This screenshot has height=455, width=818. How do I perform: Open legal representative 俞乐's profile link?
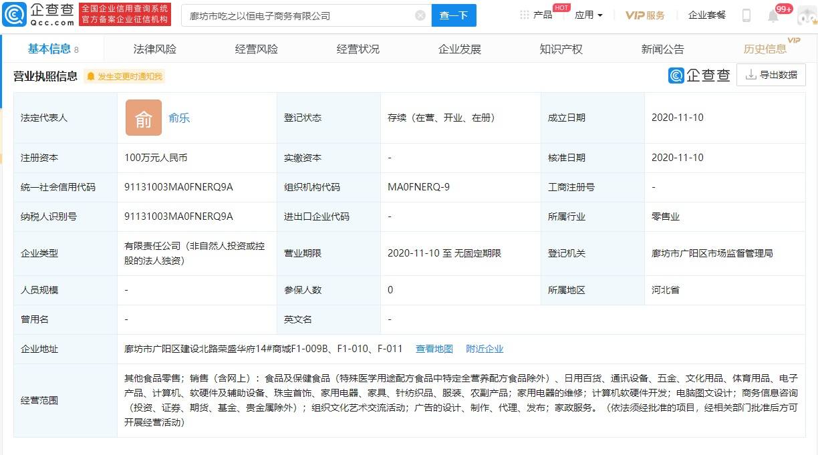(179, 118)
